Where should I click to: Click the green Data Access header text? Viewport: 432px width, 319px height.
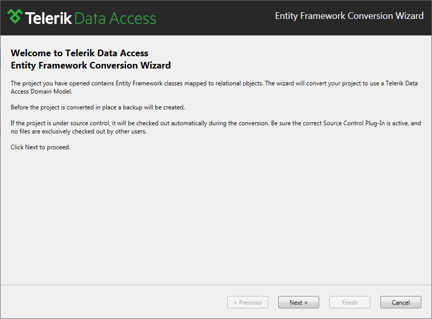pos(115,18)
